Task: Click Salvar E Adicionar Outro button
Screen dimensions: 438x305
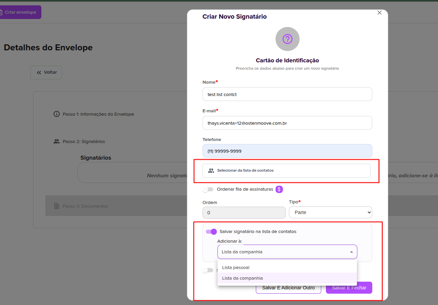Action: click(288, 288)
